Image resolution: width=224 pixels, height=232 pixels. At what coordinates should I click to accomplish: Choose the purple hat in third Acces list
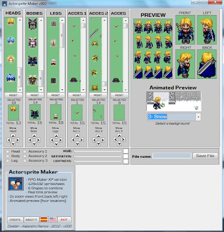116,80
